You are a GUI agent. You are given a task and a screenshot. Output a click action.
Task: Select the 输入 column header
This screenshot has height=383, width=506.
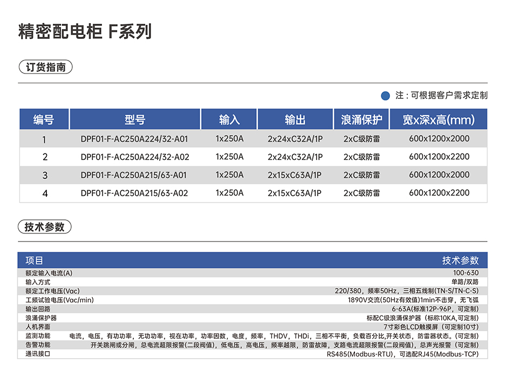[229, 120]
